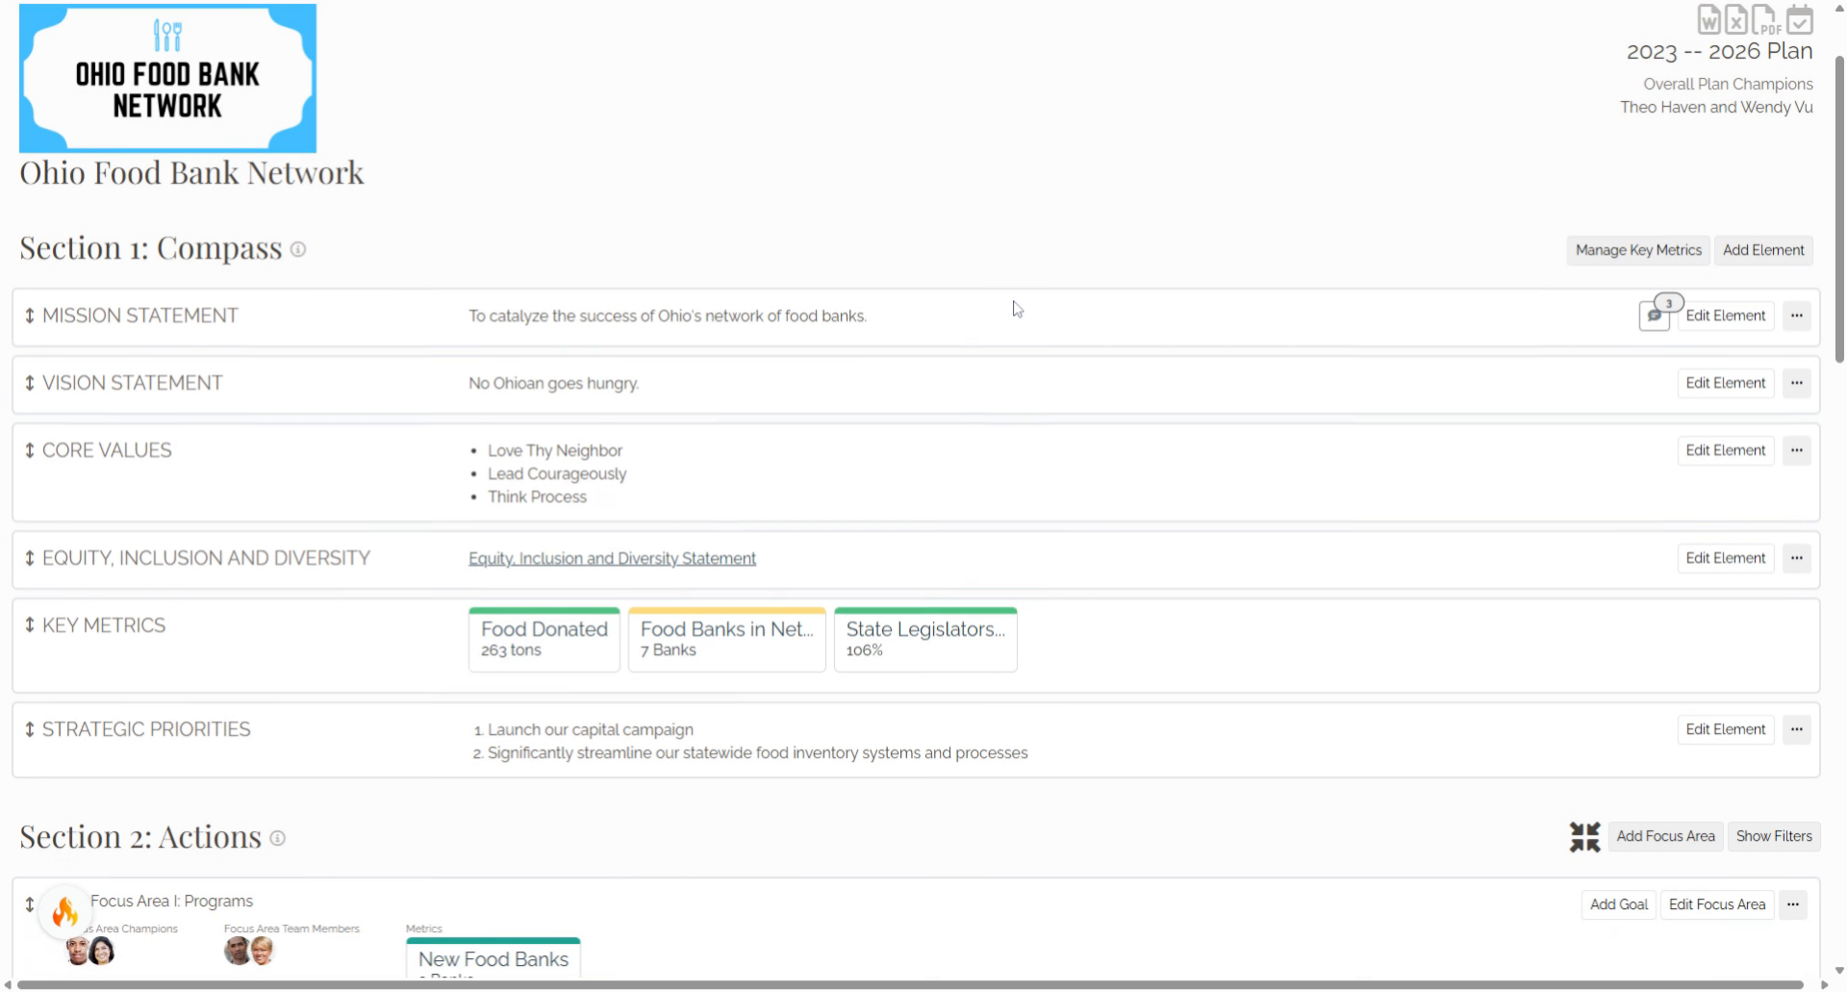1847x992 pixels.
Task: Click the horizontal scrollbar at bottom
Action: pos(910,985)
